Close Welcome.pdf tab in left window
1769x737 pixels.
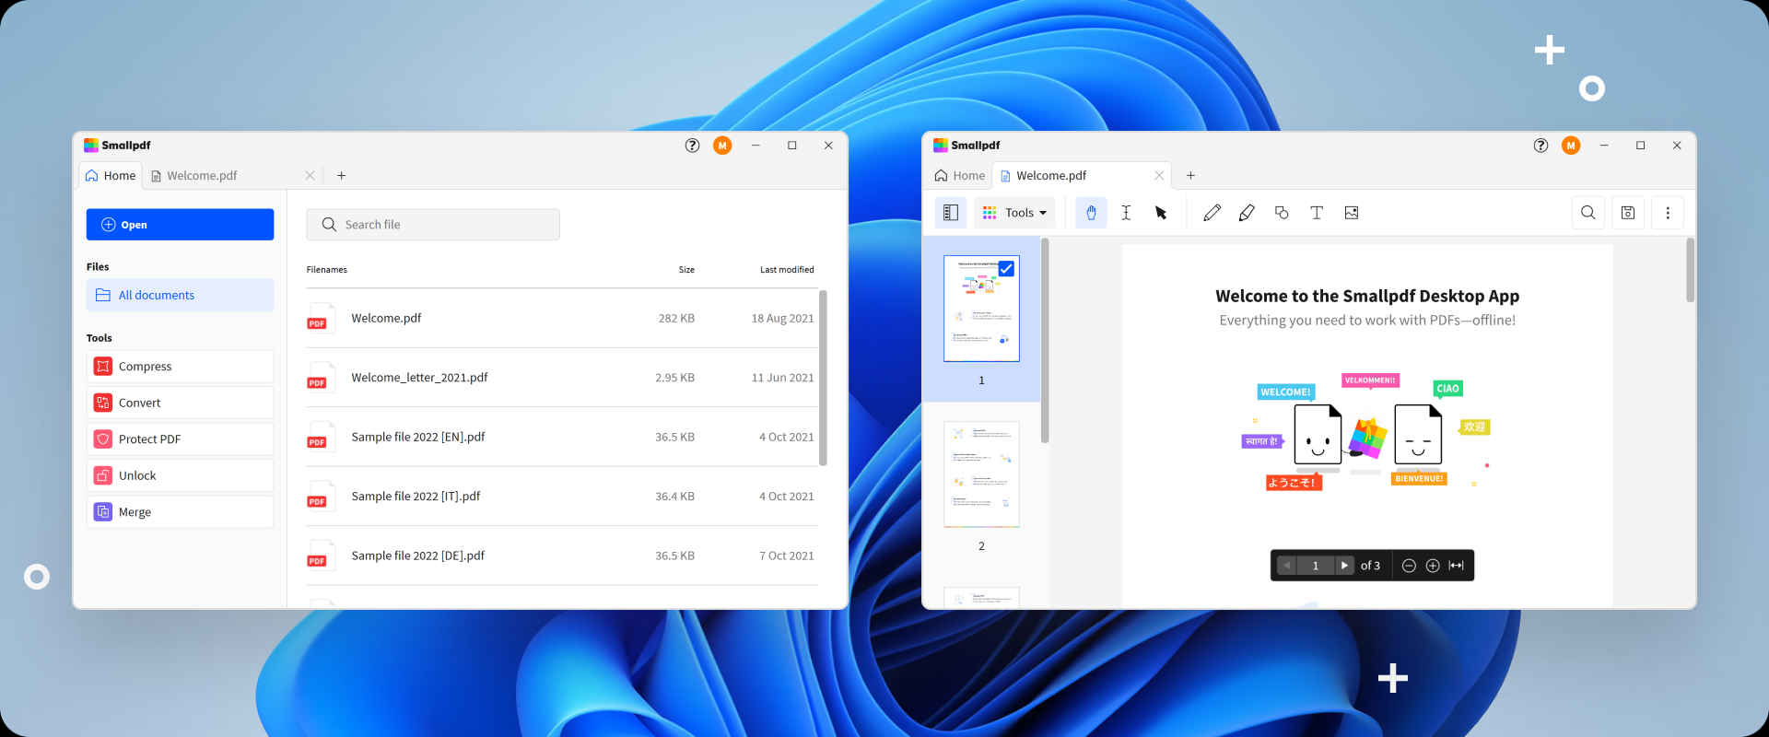pos(310,176)
